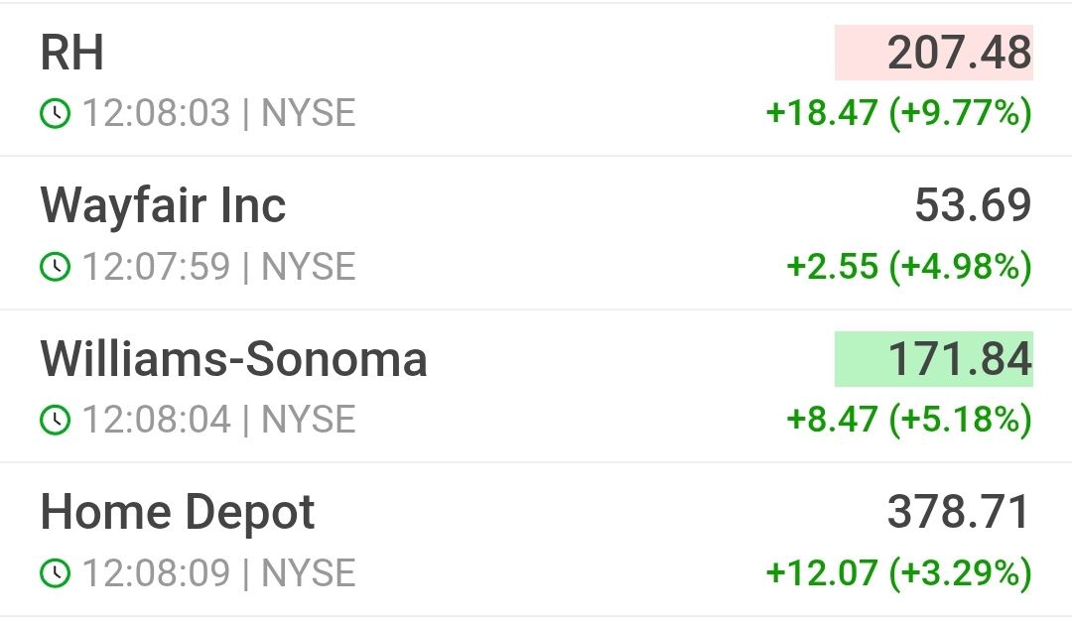
Task: Click Home Depot change +12.07 (+3.29%)
Action: tap(898, 572)
